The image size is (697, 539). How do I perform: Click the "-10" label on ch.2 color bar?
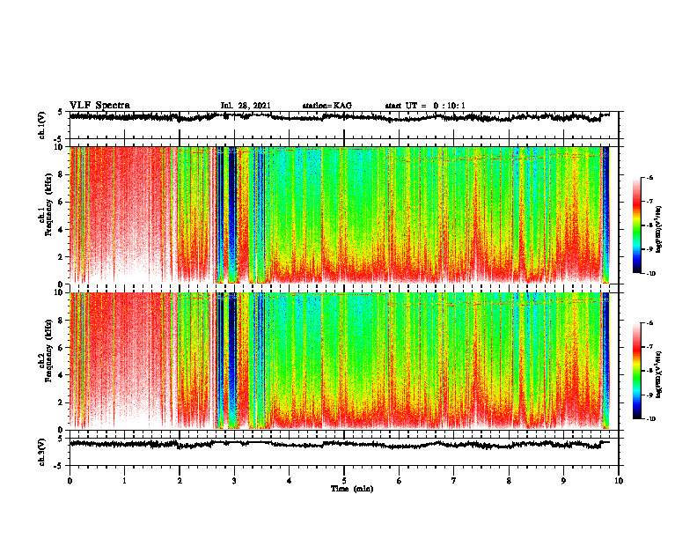pos(650,419)
